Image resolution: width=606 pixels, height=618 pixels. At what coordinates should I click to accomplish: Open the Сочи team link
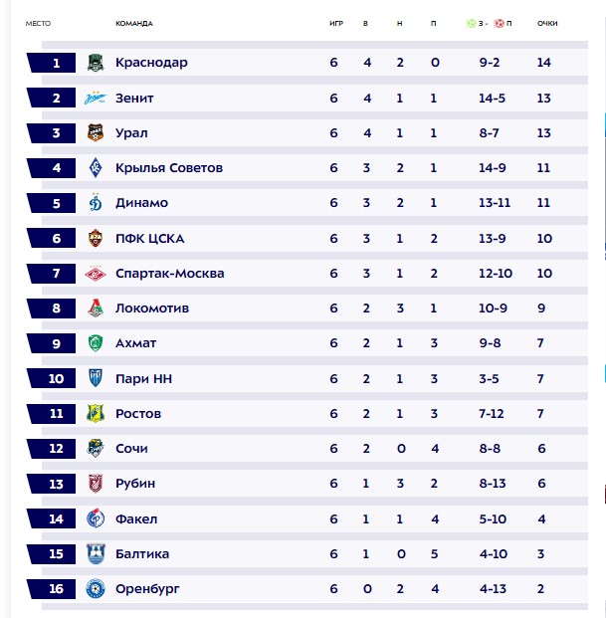click(131, 449)
